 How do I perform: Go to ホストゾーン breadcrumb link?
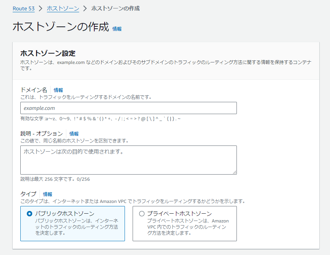(63, 9)
